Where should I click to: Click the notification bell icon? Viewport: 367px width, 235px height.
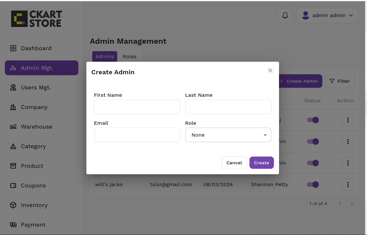click(285, 15)
